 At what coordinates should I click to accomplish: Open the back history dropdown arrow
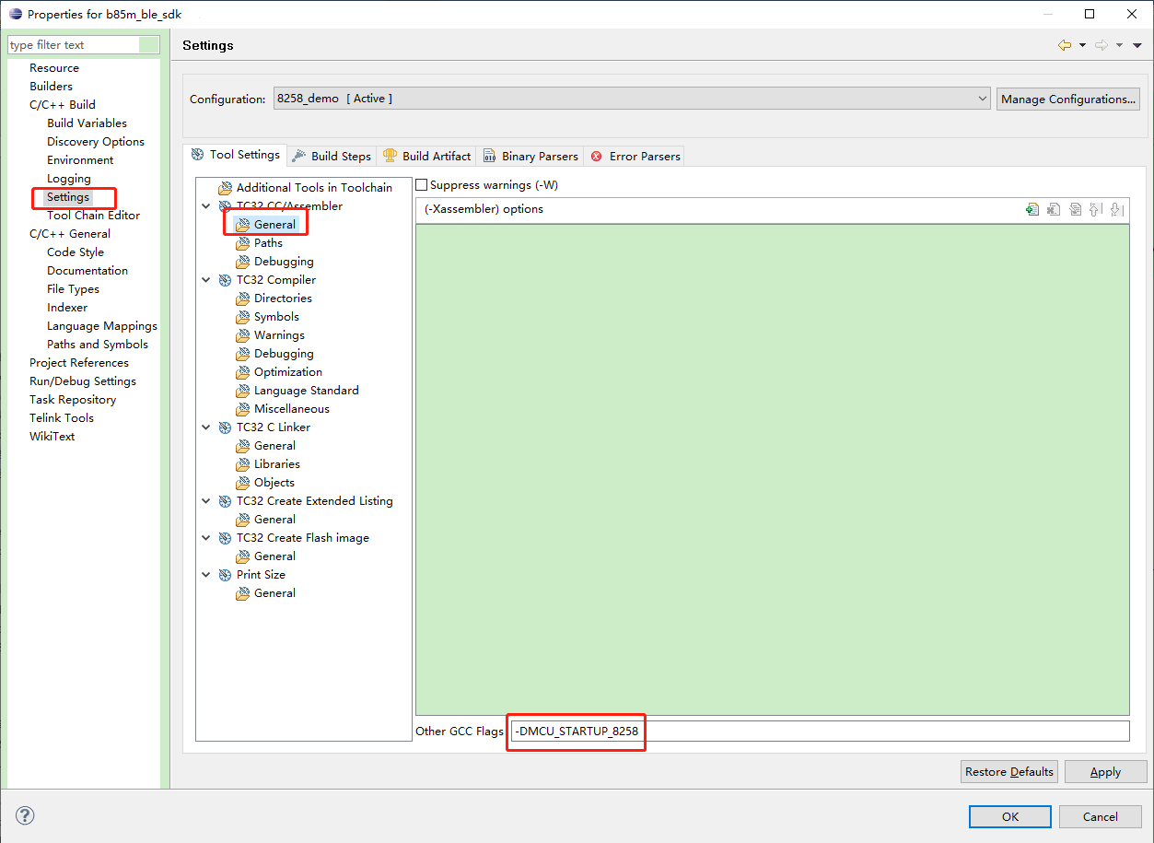1082,45
